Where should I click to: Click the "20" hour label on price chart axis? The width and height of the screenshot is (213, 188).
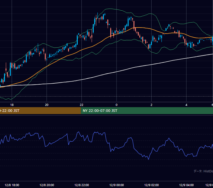coord(47,105)
